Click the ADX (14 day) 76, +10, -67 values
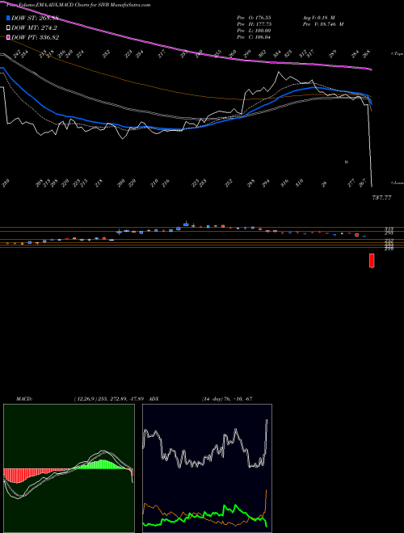 (227, 398)
